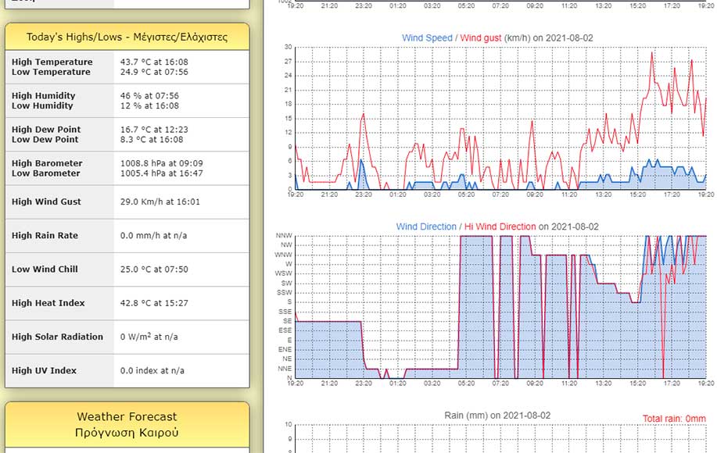Click the Weather Forecast panel header
Viewport: 717px width, 453px height.
coord(127,424)
